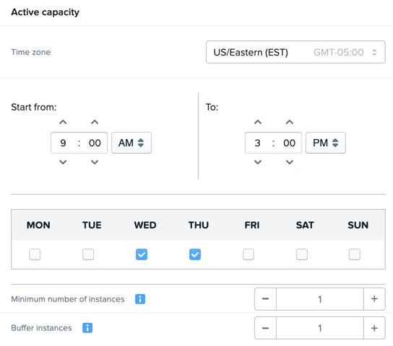The image size is (393, 346).
Task: Uncheck the WED checkbox
Action: [142, 254]
